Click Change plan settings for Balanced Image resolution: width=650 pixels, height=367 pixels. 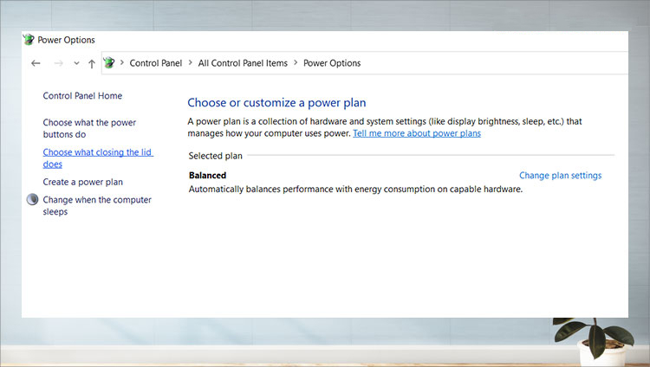560,176
